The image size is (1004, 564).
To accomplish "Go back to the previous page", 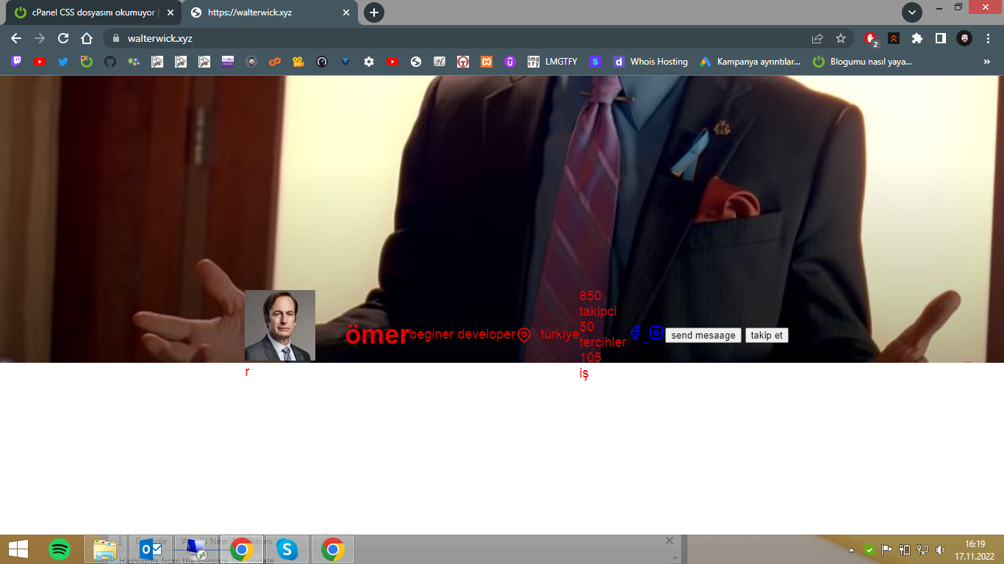I will 16,38.
